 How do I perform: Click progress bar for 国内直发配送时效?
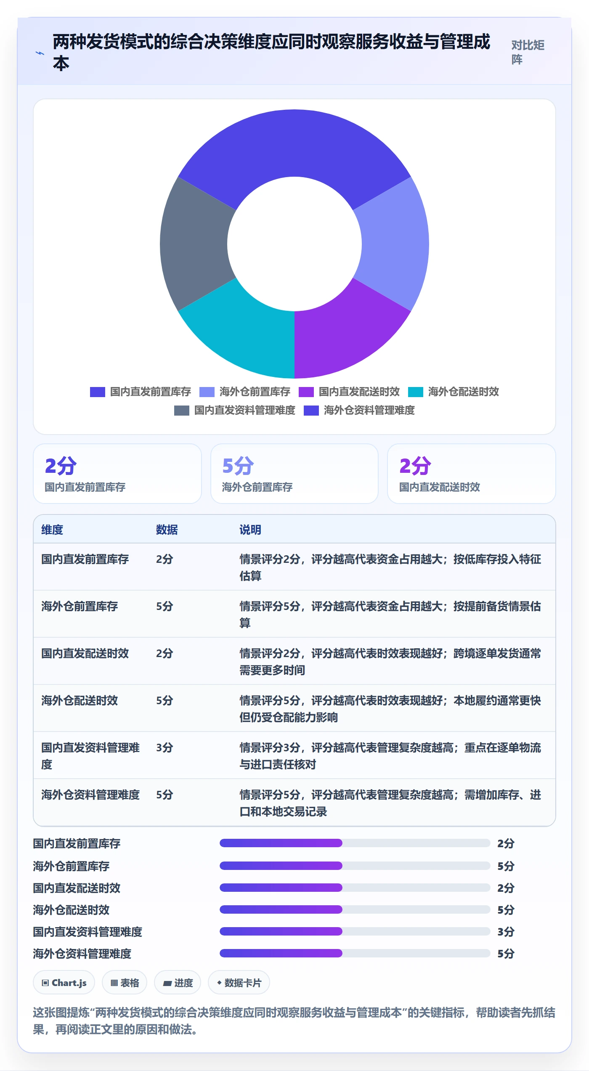point(355,888)
